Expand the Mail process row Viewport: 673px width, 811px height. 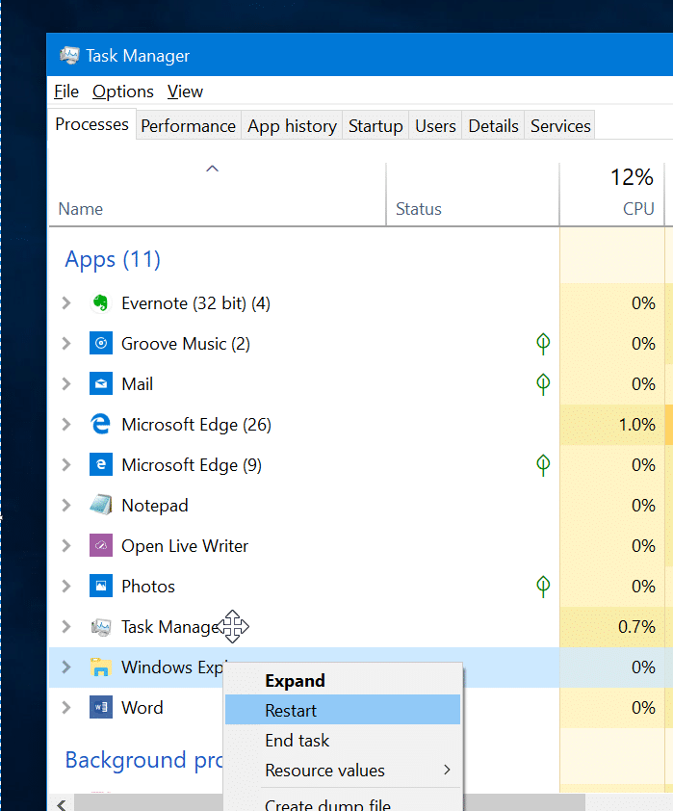pos(66,383)
